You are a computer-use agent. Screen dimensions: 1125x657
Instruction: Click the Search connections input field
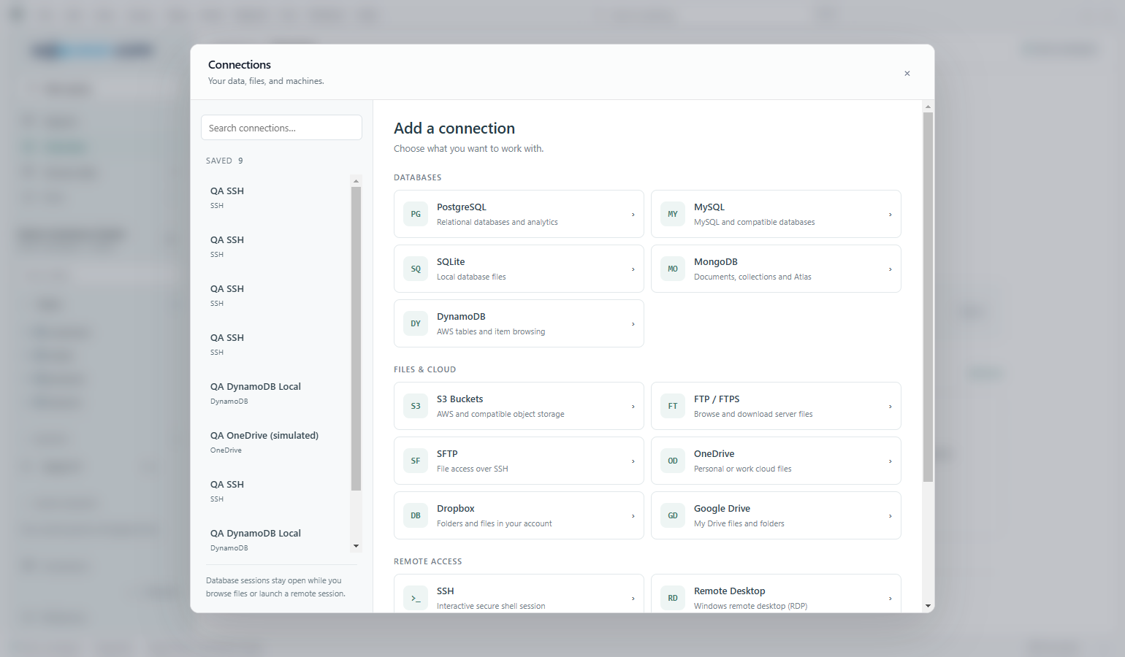click(281, 128)
